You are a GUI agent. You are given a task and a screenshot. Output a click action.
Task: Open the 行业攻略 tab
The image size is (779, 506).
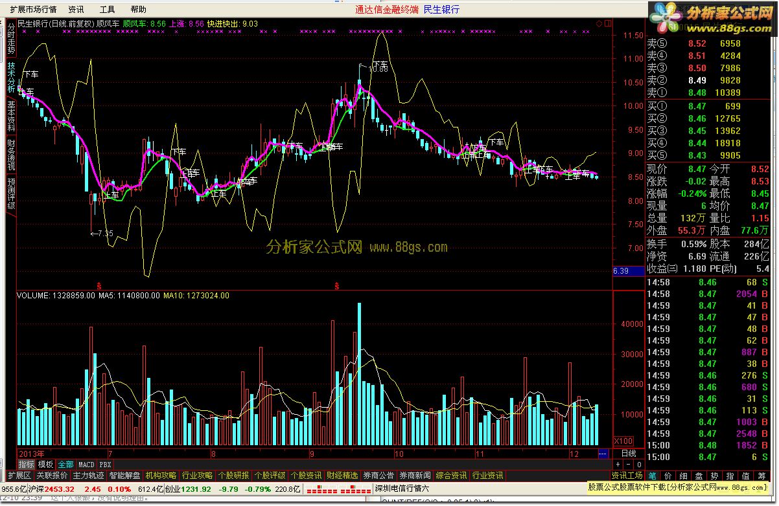197,476
